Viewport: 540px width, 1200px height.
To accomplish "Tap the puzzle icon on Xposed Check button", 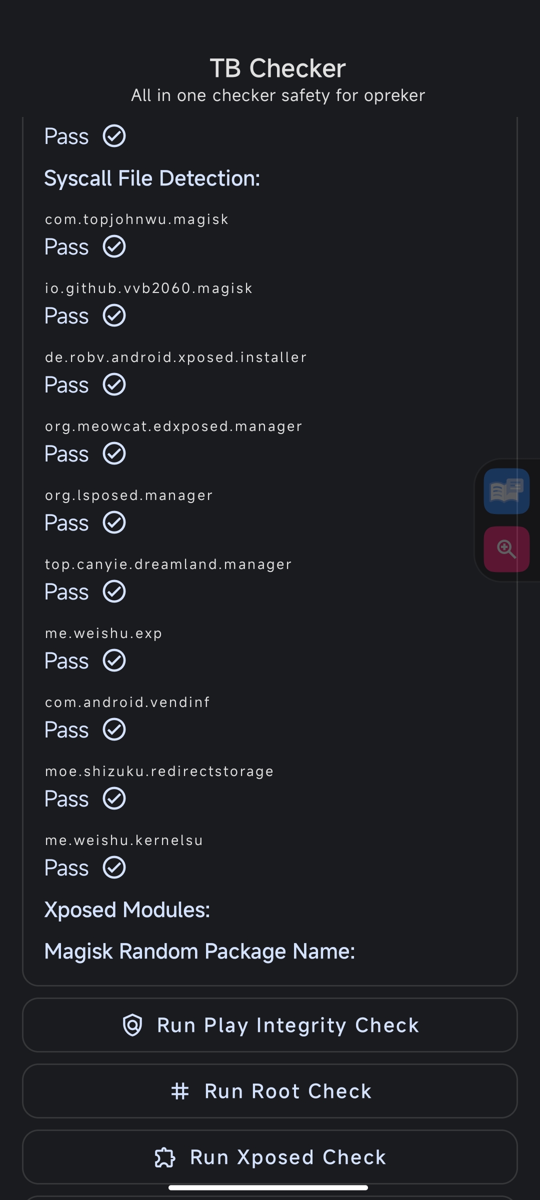I will tap(165, 1157).
